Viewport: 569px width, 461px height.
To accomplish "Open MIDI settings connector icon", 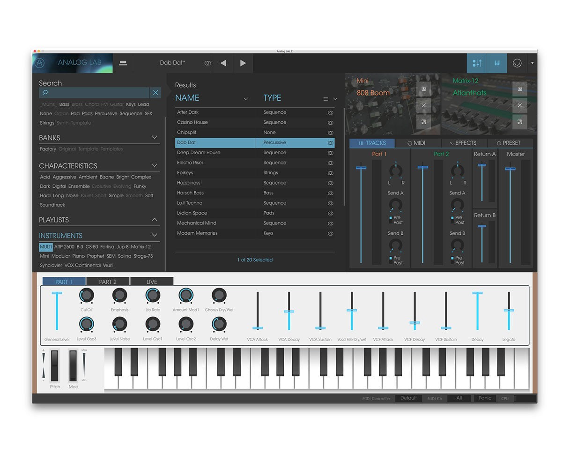I will coord(517,63).
